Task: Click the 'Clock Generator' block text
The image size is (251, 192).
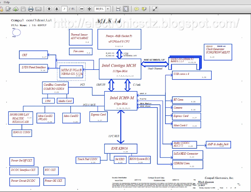Action: tap(215, 49)
